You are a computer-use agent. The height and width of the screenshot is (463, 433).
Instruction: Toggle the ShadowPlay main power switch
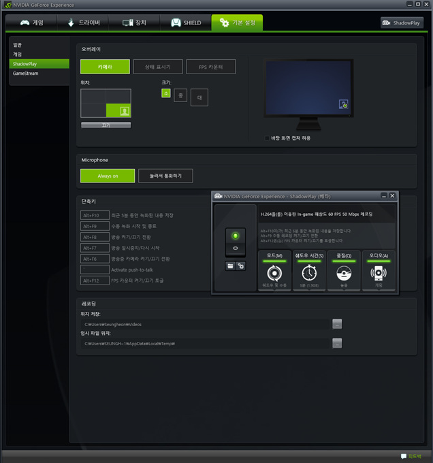(235, 242)
